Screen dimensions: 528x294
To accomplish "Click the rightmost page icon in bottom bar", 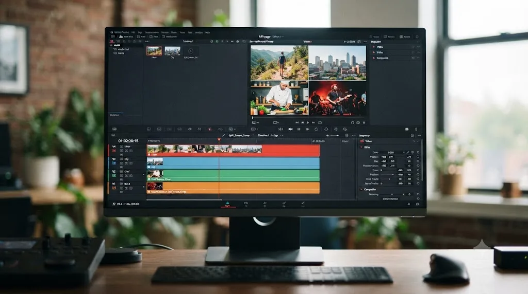I will 303,204.
